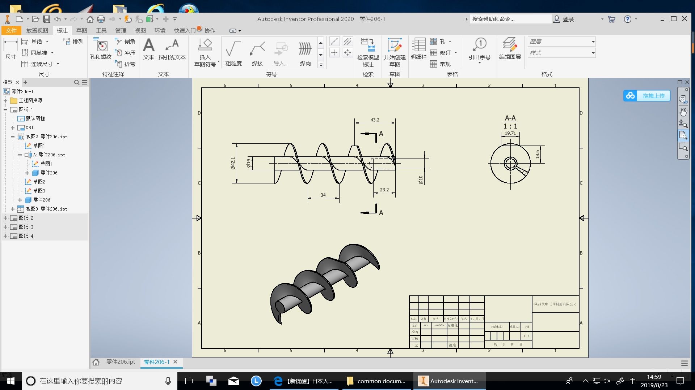The height and width of the screenshot is (390, 695).
Task: Click the 同基准 ordinate dimension tool
Action: point(34,53)
